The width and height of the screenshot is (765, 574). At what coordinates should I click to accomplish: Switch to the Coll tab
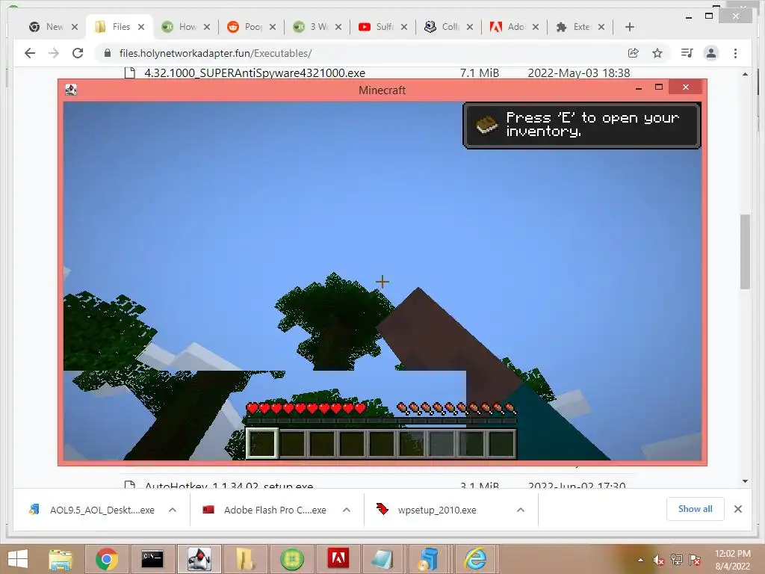pyautogui.click(x=449, y=27)
